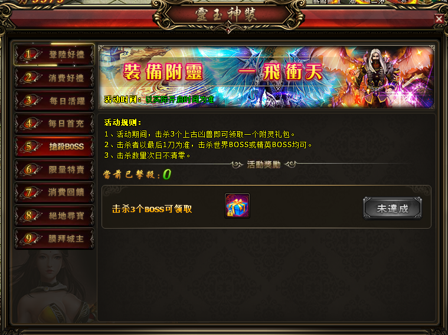Select the 搶殺BOSS tab

pyautogui.click(x=54, y=147)
